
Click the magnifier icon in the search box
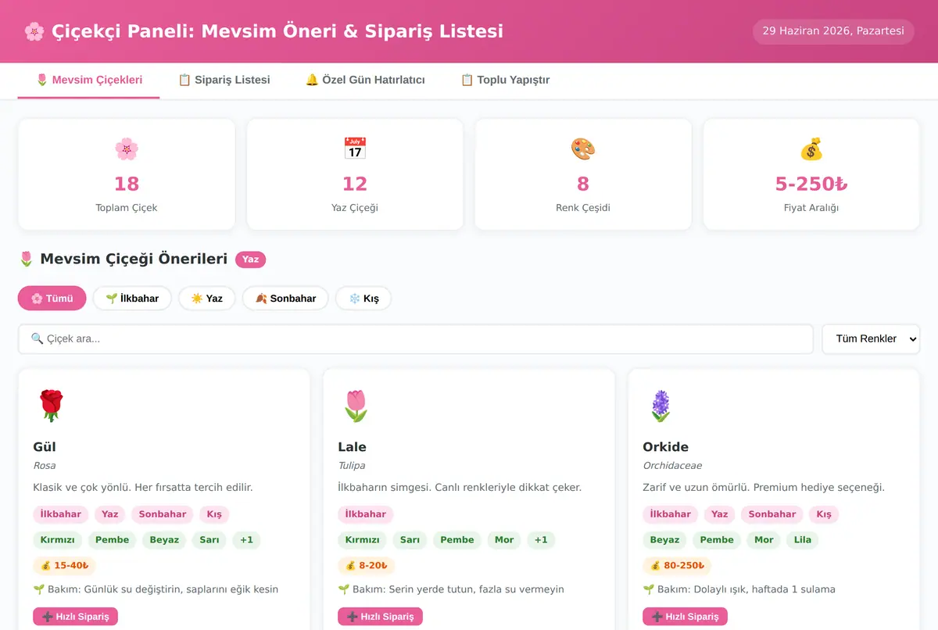pos(37,338)
